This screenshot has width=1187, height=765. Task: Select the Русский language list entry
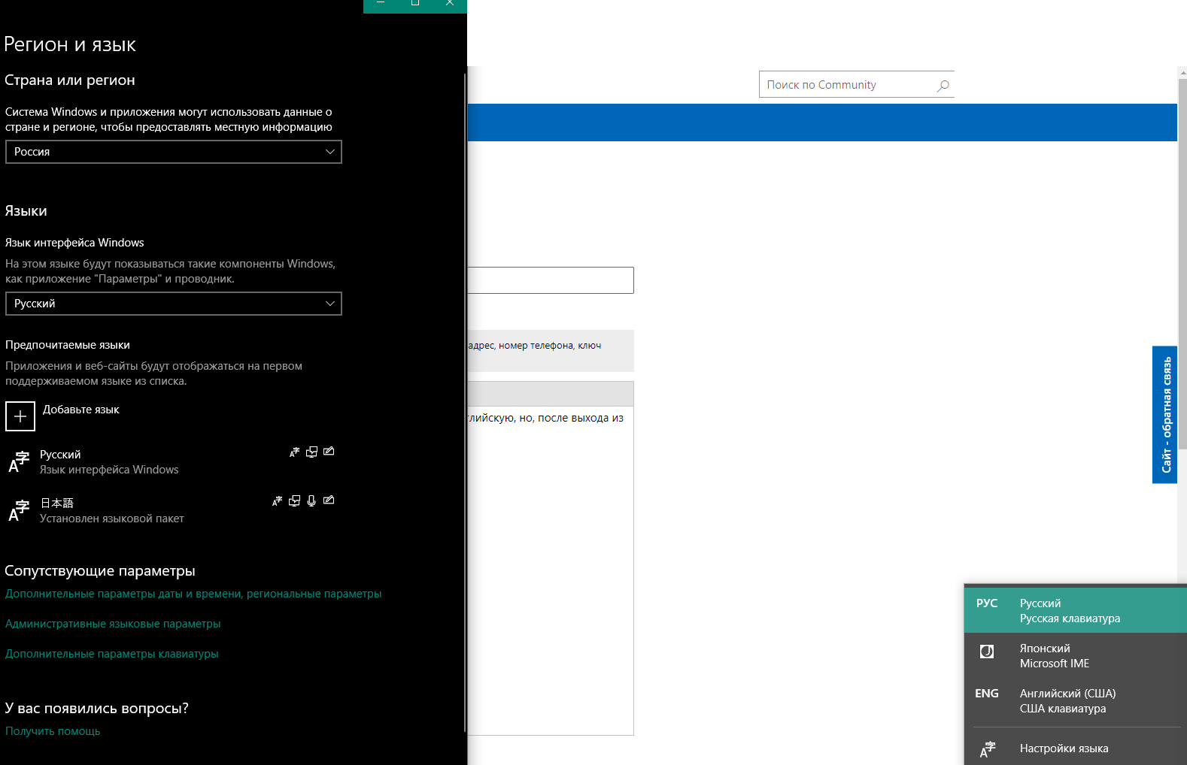click(172, 462)
